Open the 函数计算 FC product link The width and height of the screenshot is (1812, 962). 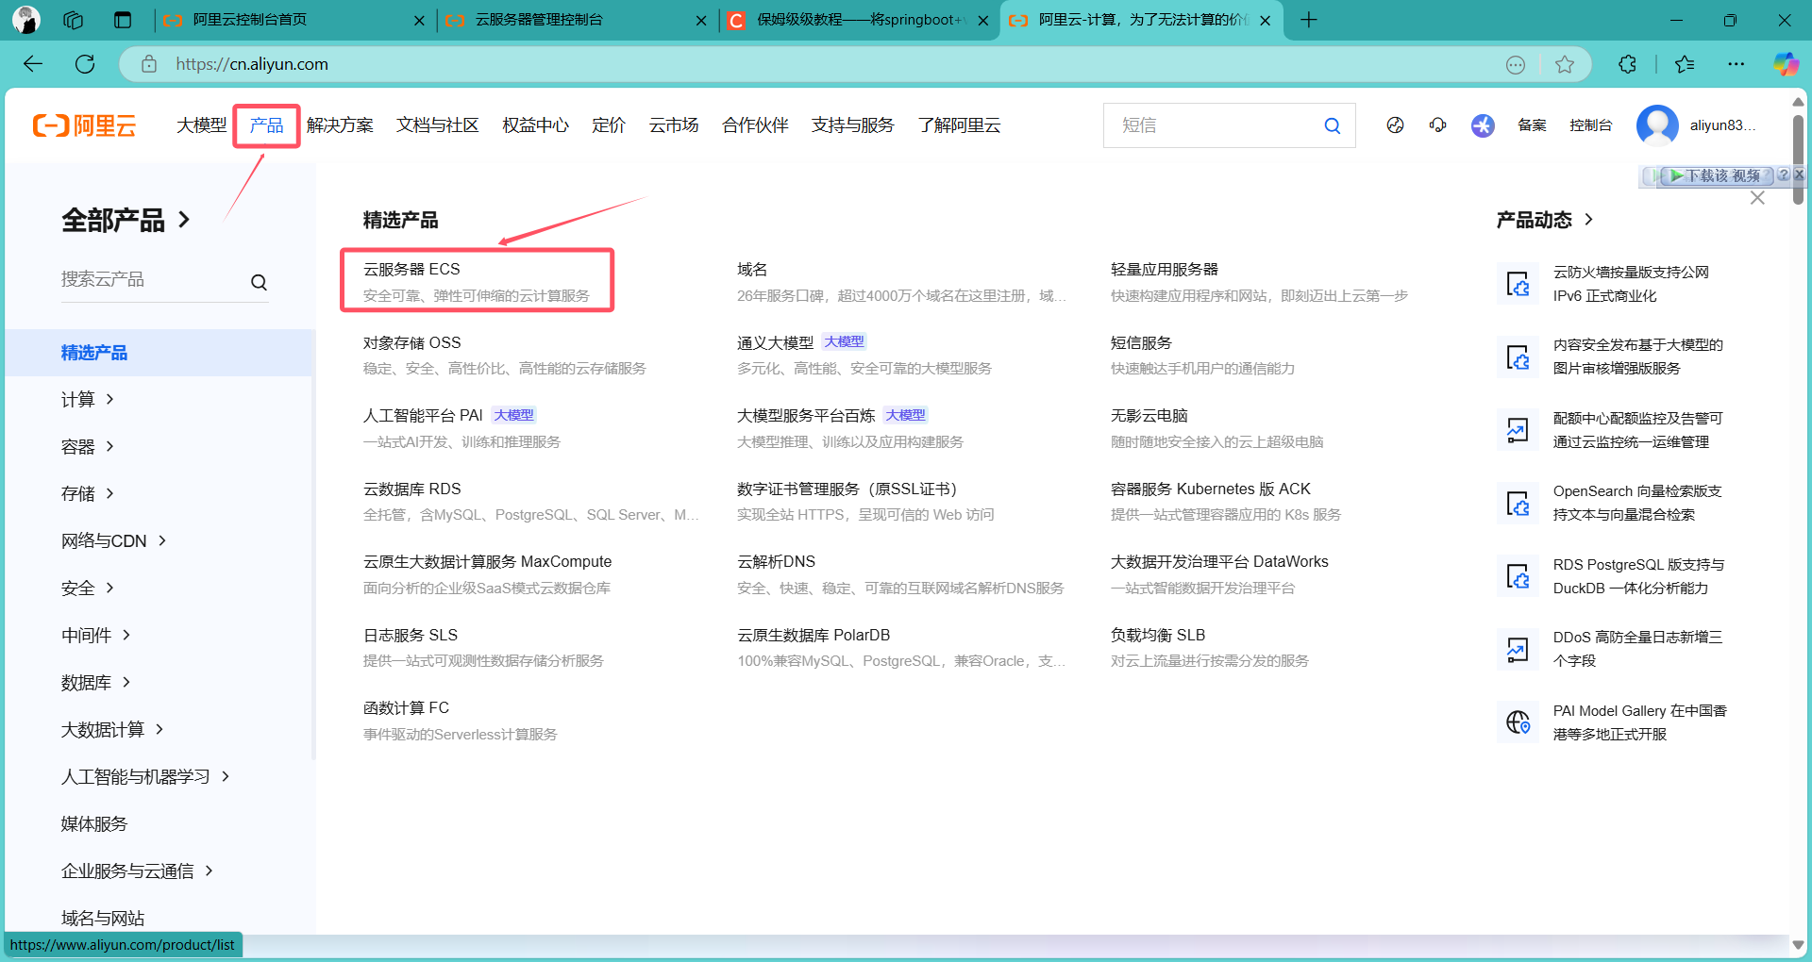pyautogui.click(x=406, y=707)
